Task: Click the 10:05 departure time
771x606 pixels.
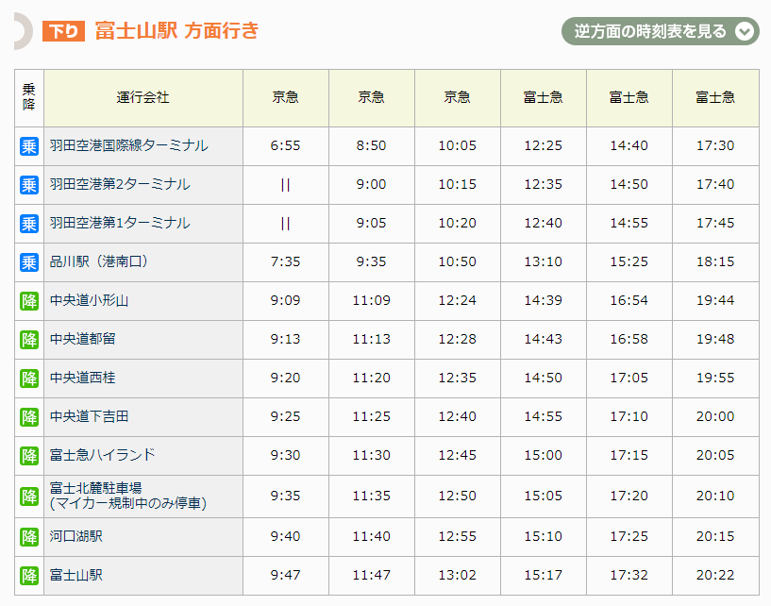Action: 458,145
